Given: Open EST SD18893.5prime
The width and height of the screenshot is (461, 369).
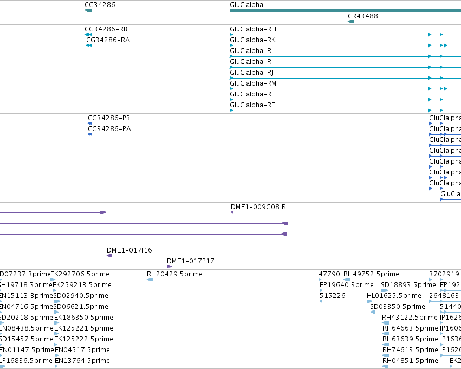Looking at the screenshot, I should 408,285.
